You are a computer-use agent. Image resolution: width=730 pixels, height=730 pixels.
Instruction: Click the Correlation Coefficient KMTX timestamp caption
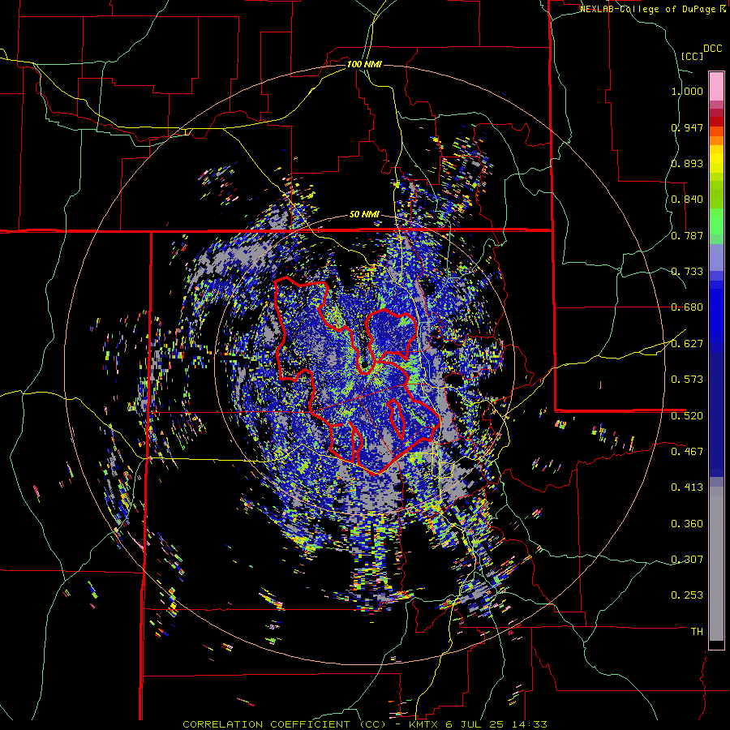point(365,724)
